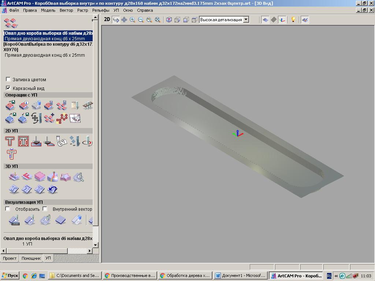Enable the 'Заливка цветом' checkbox
The image size is (375, 281).
point(8,79)
